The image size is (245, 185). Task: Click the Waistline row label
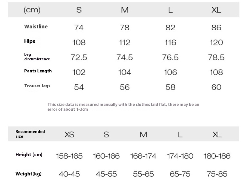(36, 26)
